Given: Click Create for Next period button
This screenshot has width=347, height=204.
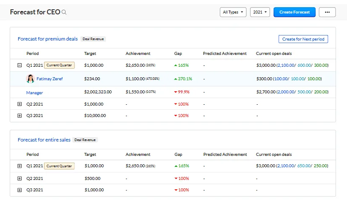Looking at the screenshot, I should [x=303, y=39].
